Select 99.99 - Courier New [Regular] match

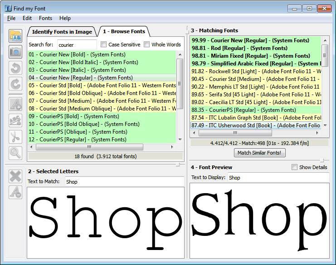tap(256, 40)
